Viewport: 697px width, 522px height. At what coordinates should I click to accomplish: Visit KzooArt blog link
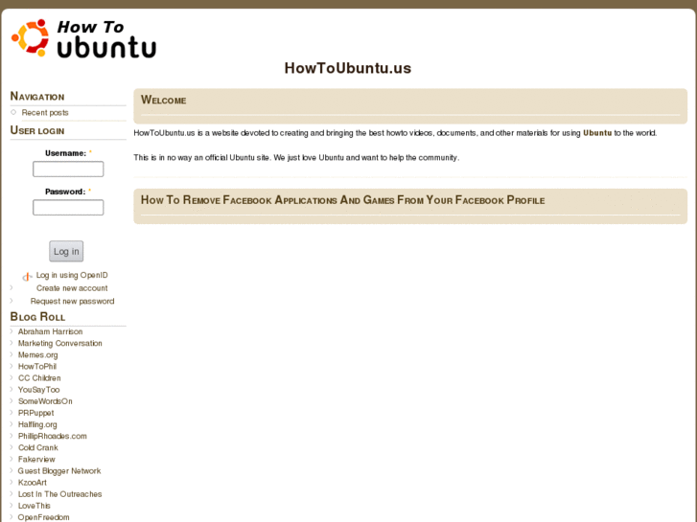tap(33, 482)
